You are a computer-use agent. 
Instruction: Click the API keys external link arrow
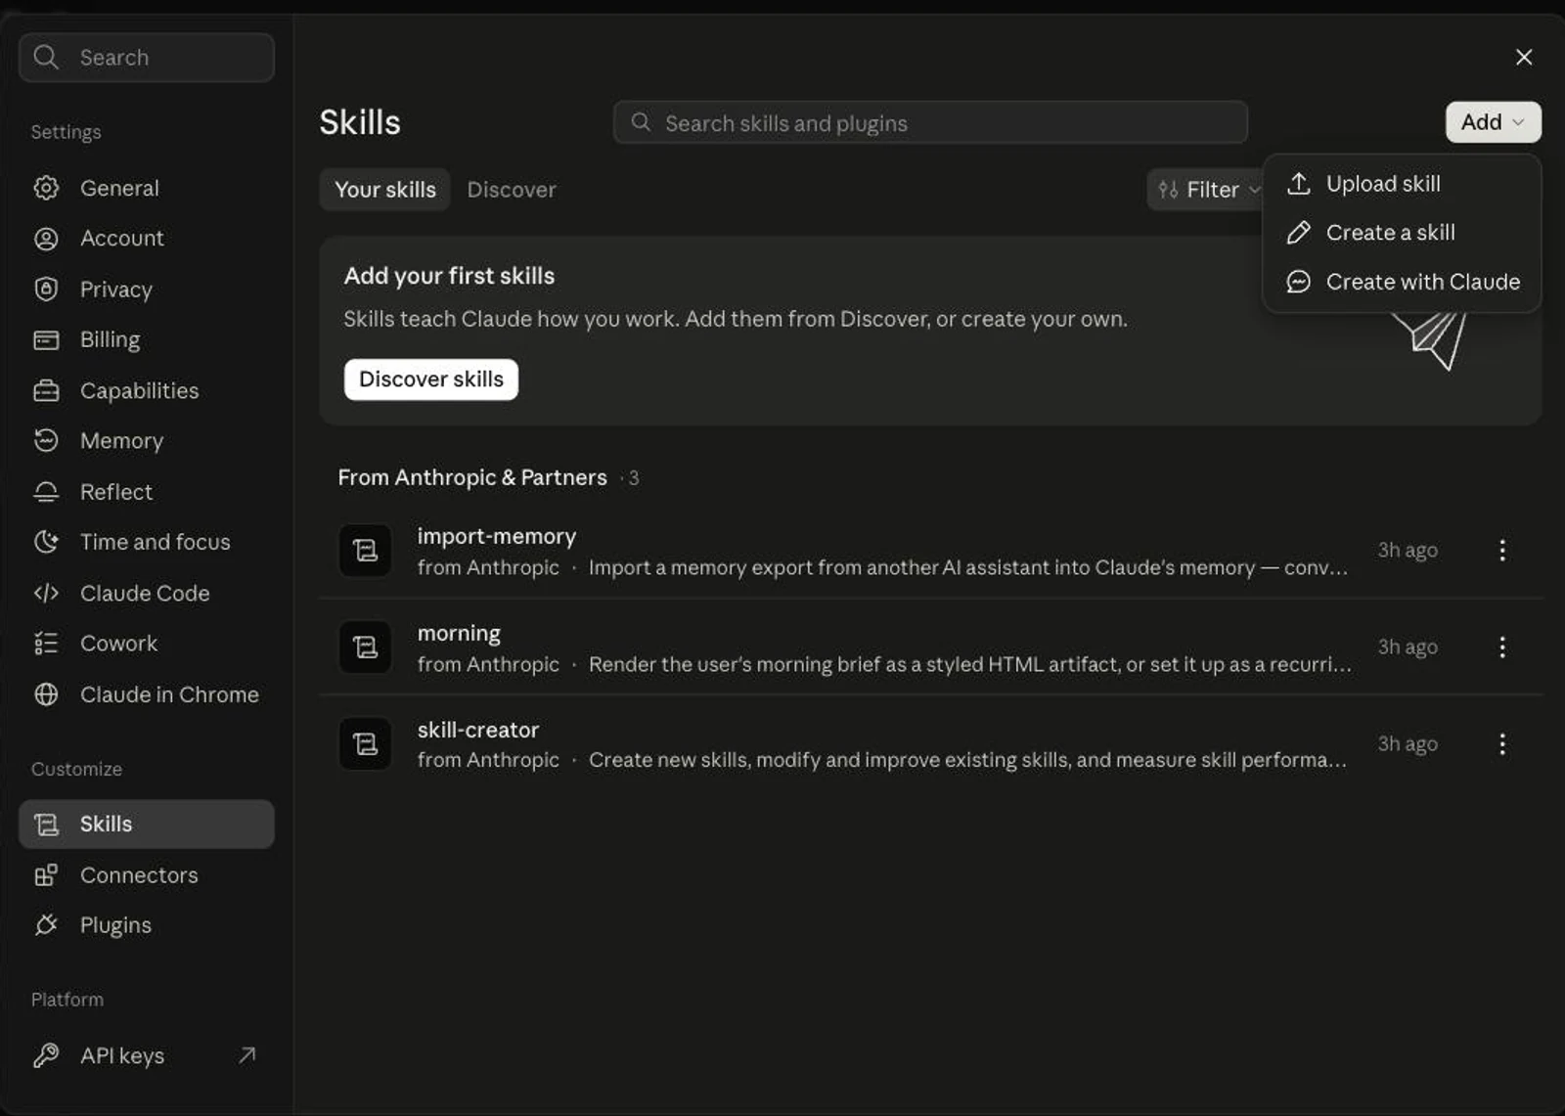pos(247,1054)
